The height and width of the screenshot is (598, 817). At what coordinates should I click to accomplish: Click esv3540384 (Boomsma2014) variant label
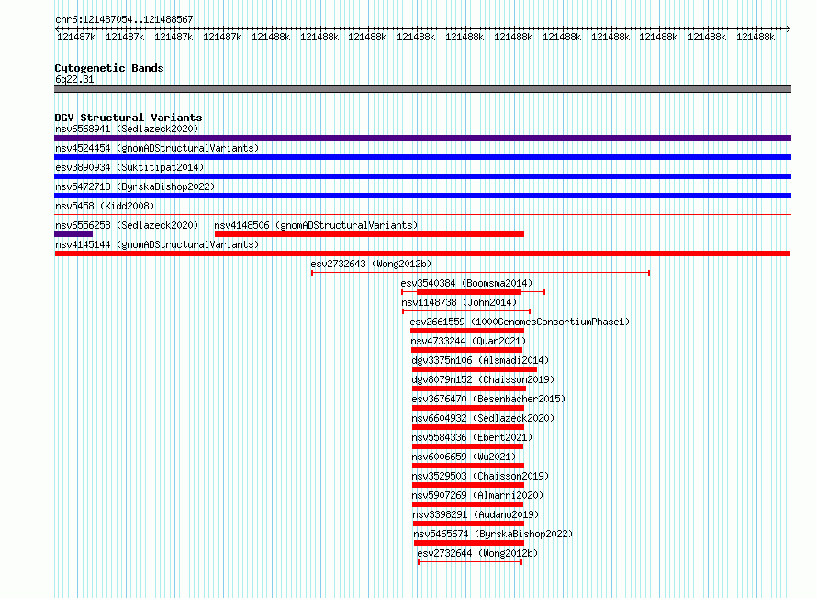466,283
